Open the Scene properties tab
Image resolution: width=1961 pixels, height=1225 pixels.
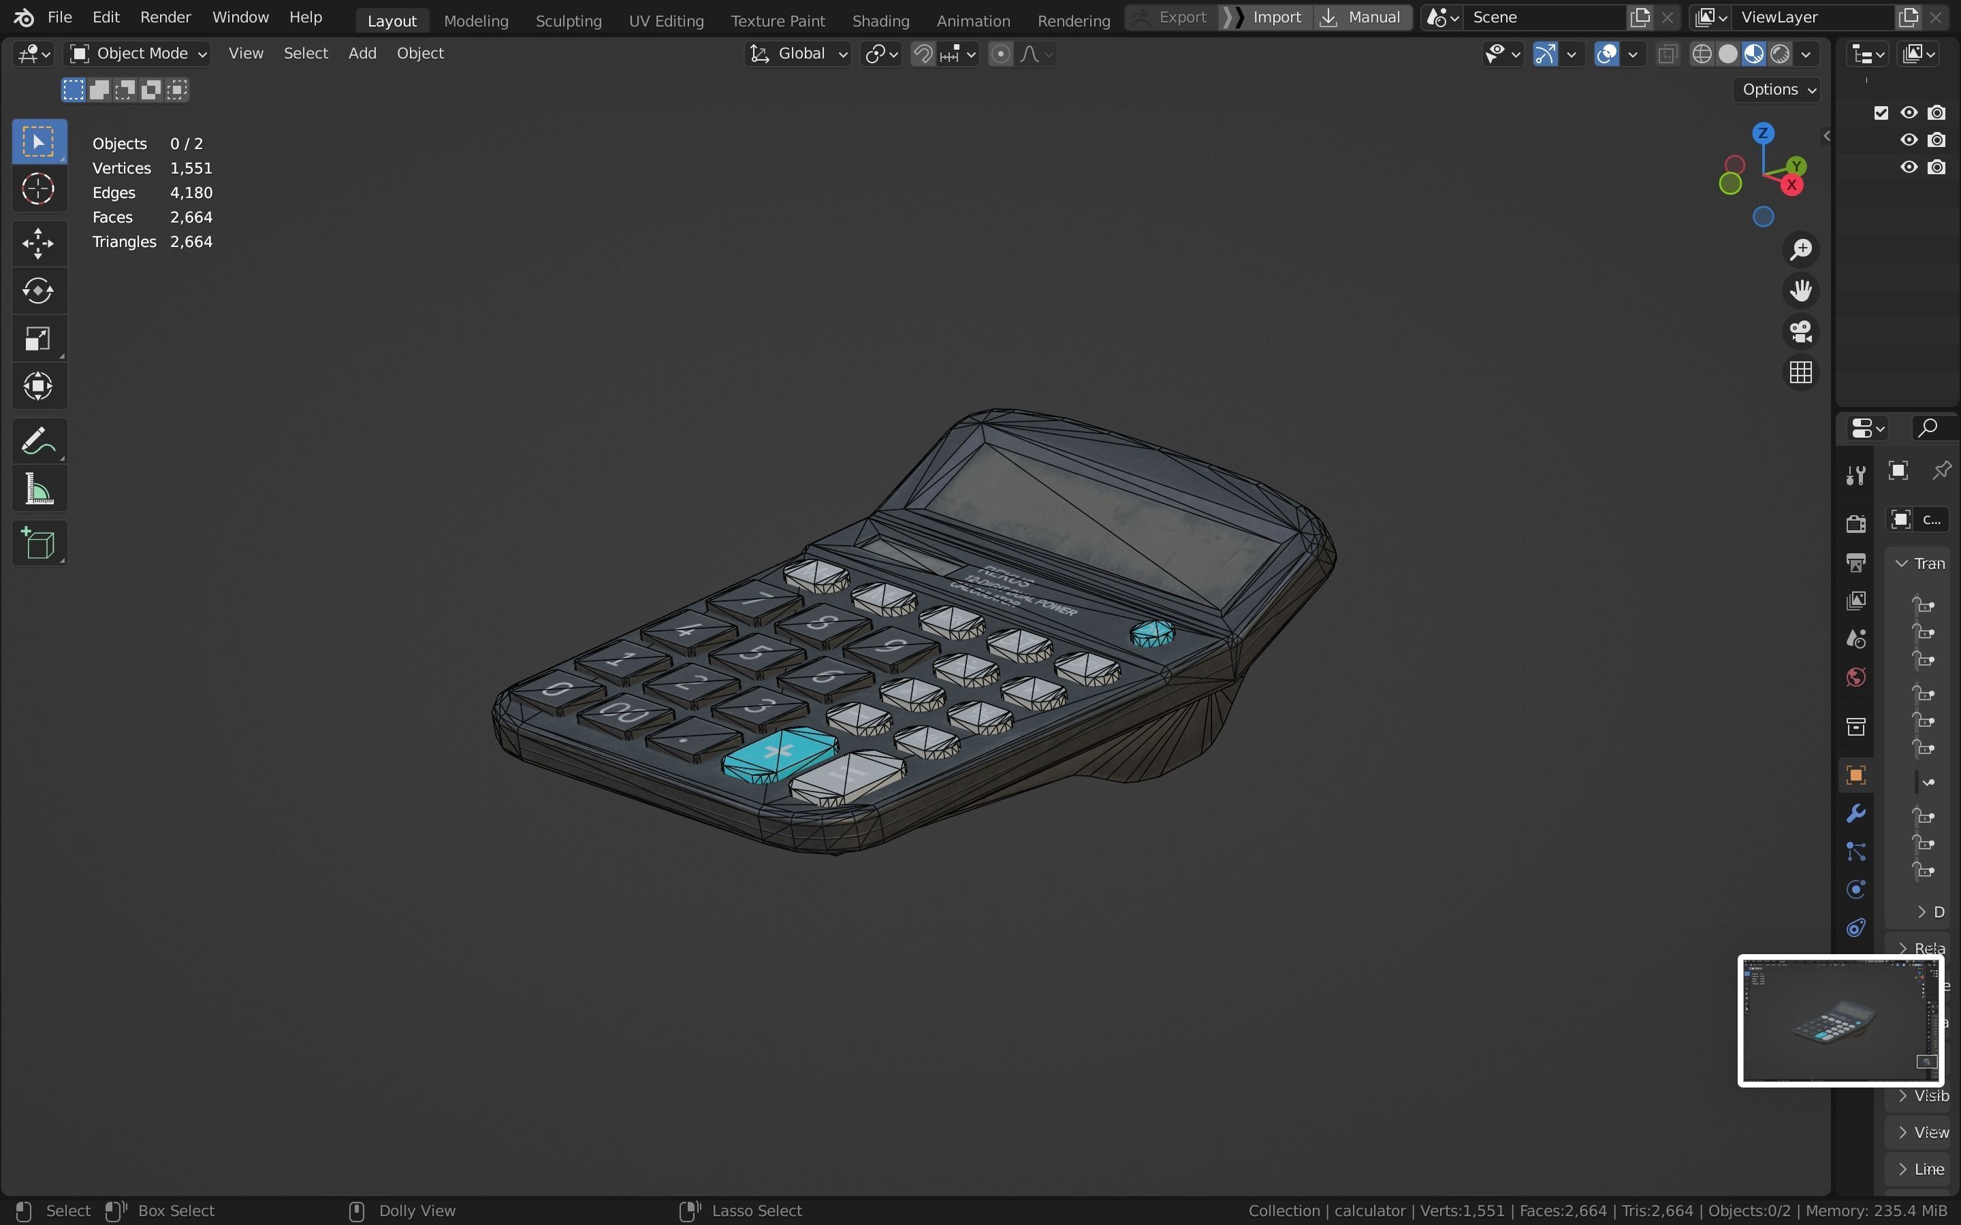[1855, 639]
